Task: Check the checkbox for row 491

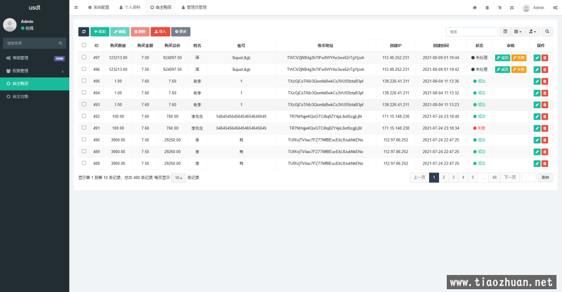Action: 84,127
